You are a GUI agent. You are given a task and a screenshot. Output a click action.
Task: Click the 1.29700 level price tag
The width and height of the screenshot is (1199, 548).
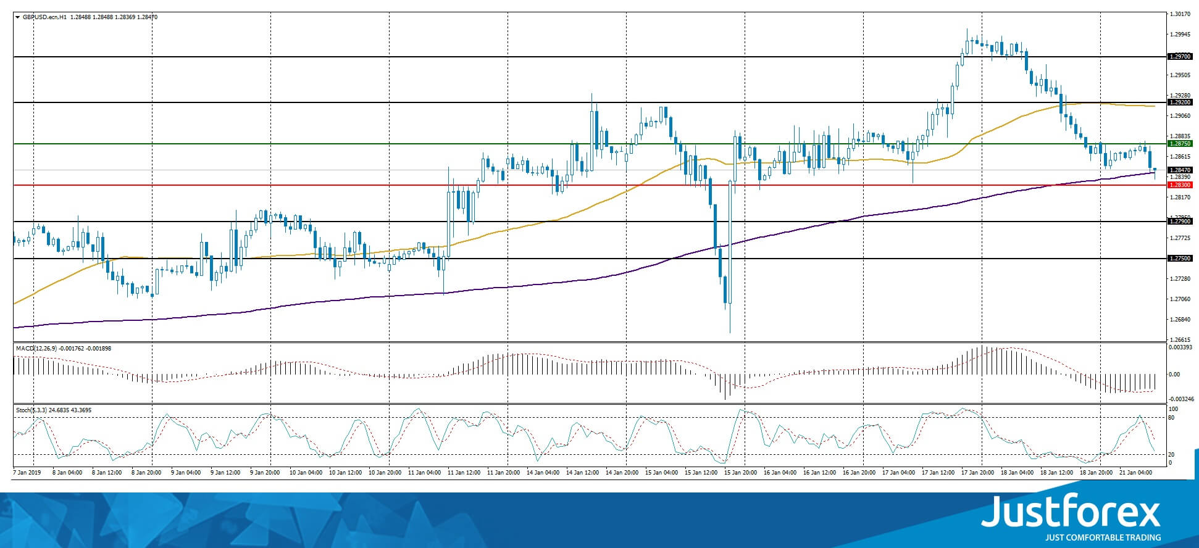[1179, 57]
